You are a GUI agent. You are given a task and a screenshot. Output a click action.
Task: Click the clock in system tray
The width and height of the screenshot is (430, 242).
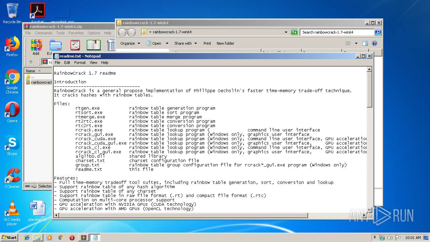(413, 238)
